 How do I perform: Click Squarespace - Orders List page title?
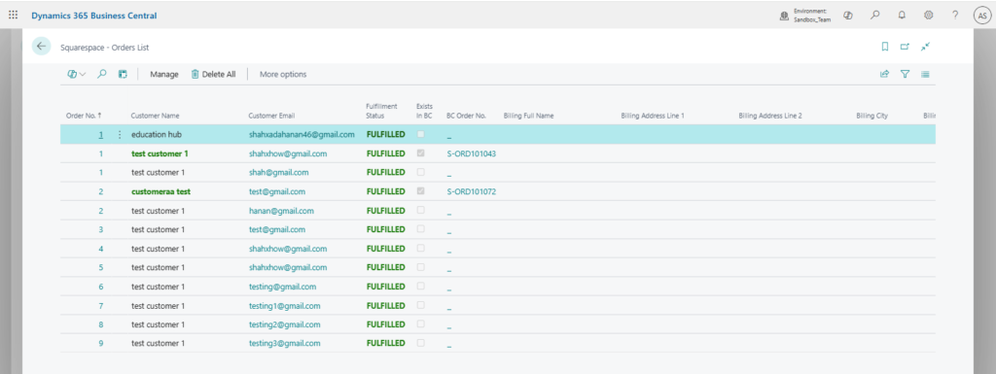tap(105, 47)
